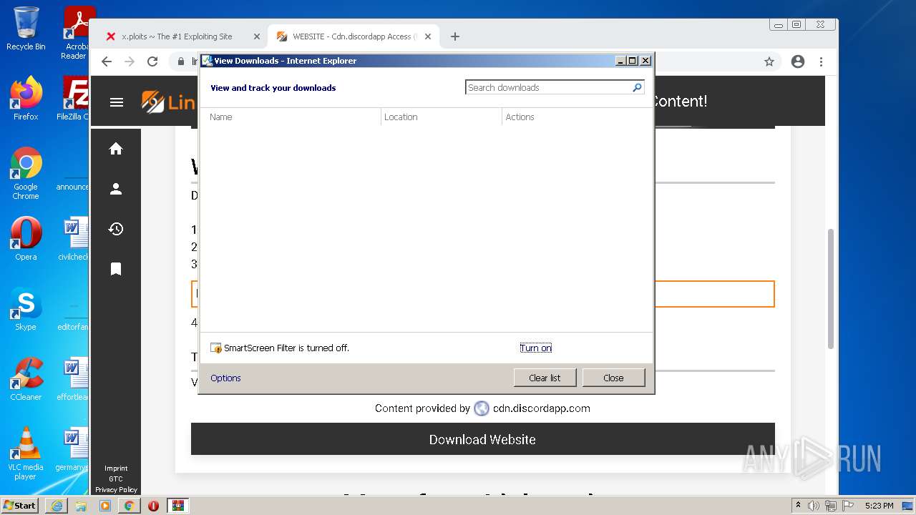Open a new Chrome tab

point(454,36)
